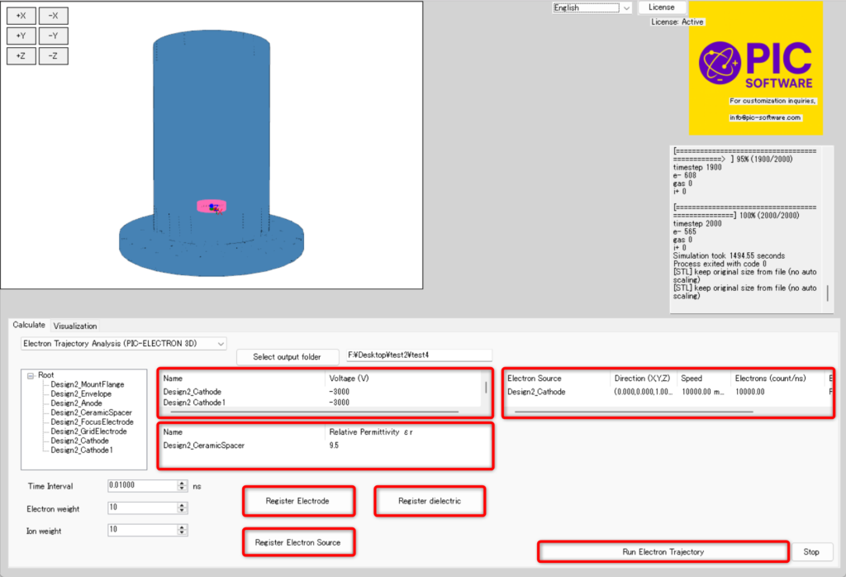Select Design2_GridElectrode in the tree
The image size is (846, 577).
point(88,432)
